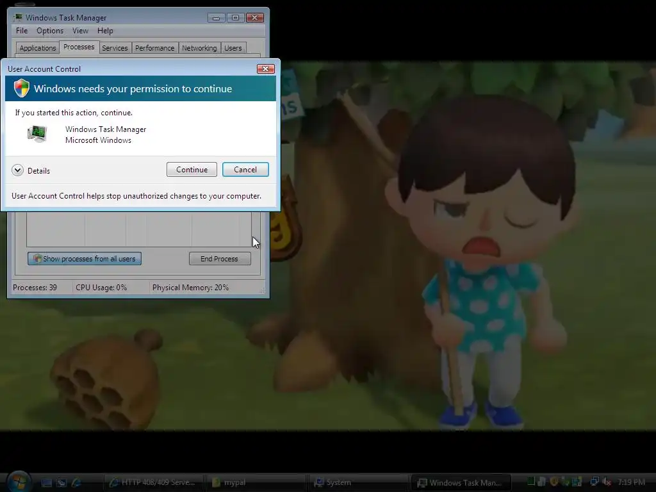Click the CPU Usage: 0% status text
This screenshot has width=656, height=492.
(101, 288)
